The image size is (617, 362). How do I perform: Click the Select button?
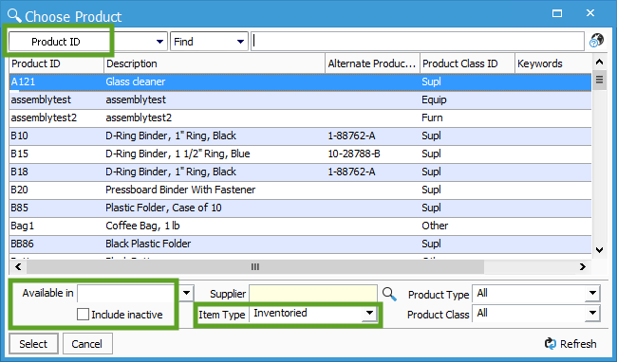pos(33,344)
